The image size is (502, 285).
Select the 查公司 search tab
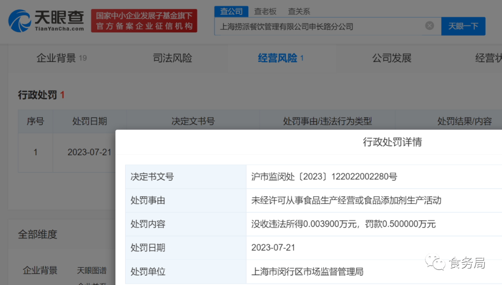tap(231, 12)
